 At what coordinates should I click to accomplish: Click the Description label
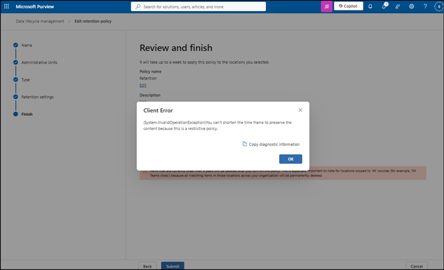(150, 95)
